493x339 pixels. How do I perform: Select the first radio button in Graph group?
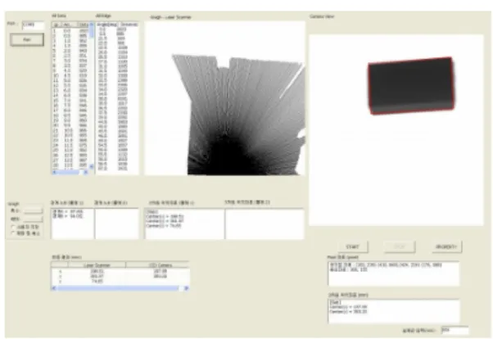point(13,227)
